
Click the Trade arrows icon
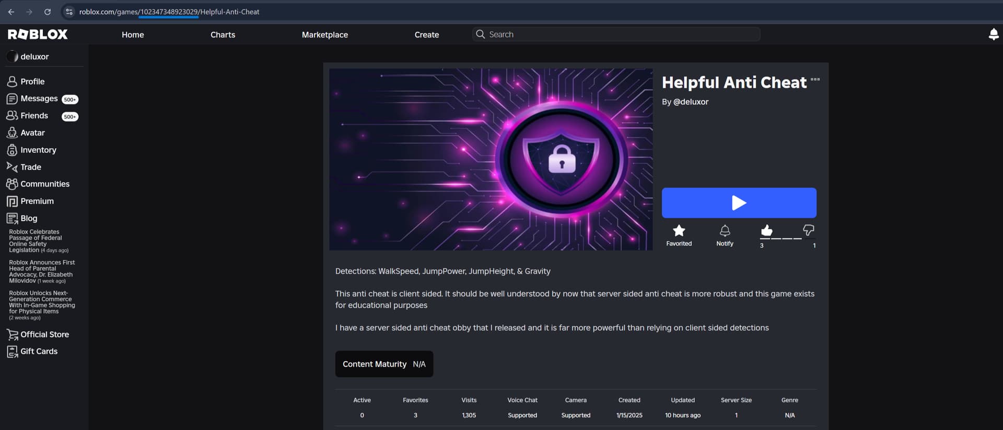point(12,167)
